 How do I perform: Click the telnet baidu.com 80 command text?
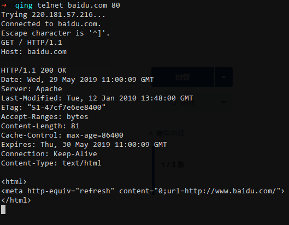(x=79, y=5)
